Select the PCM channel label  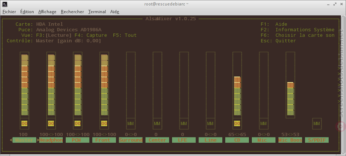coord(77,140)
